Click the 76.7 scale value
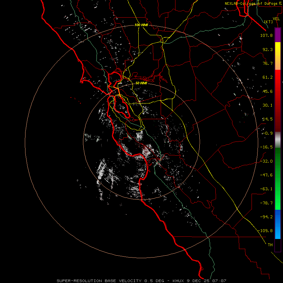This screenshot has height=283, width=283. click(x=268, y=63)
